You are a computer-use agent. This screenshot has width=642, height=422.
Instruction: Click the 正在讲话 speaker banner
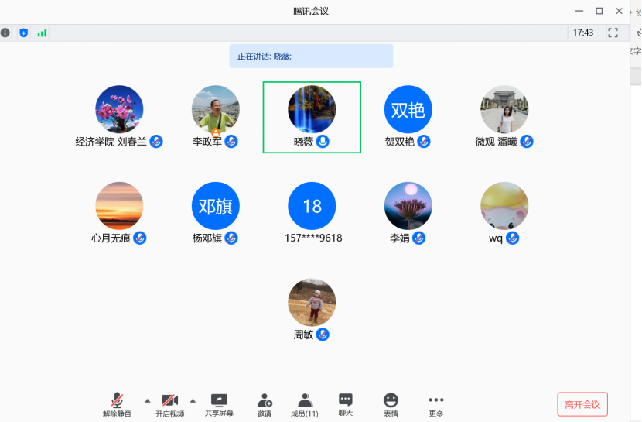tap(311, 57)
